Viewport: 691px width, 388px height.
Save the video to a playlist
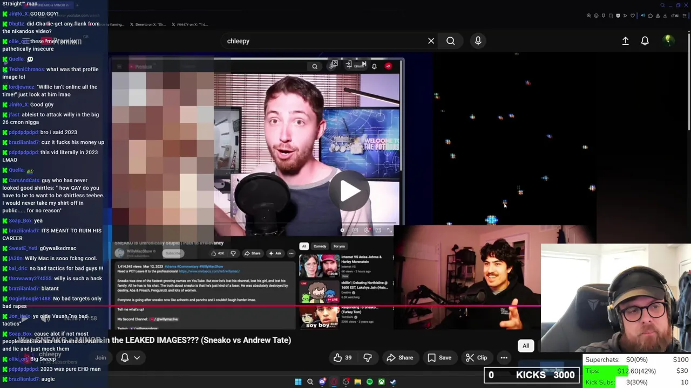(x=439, y=358)
